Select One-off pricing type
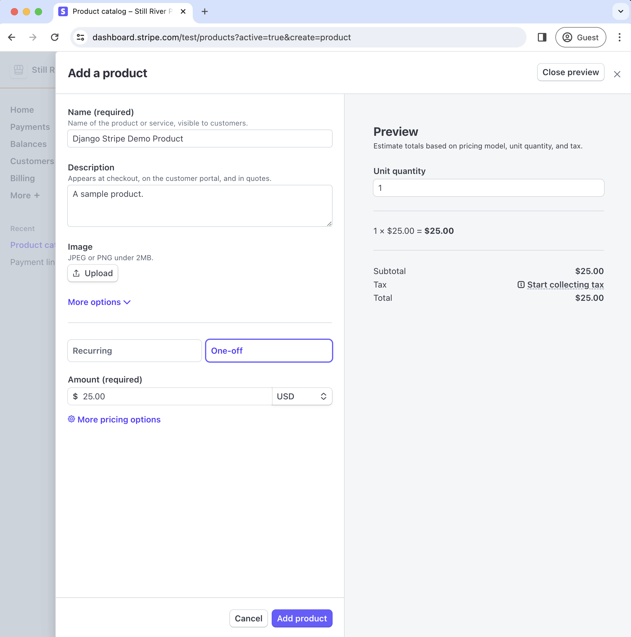This screenshot has width=631, height=637. (x=269, y=350)
